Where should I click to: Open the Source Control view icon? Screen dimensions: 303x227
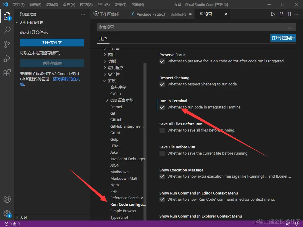coord(7,44)
